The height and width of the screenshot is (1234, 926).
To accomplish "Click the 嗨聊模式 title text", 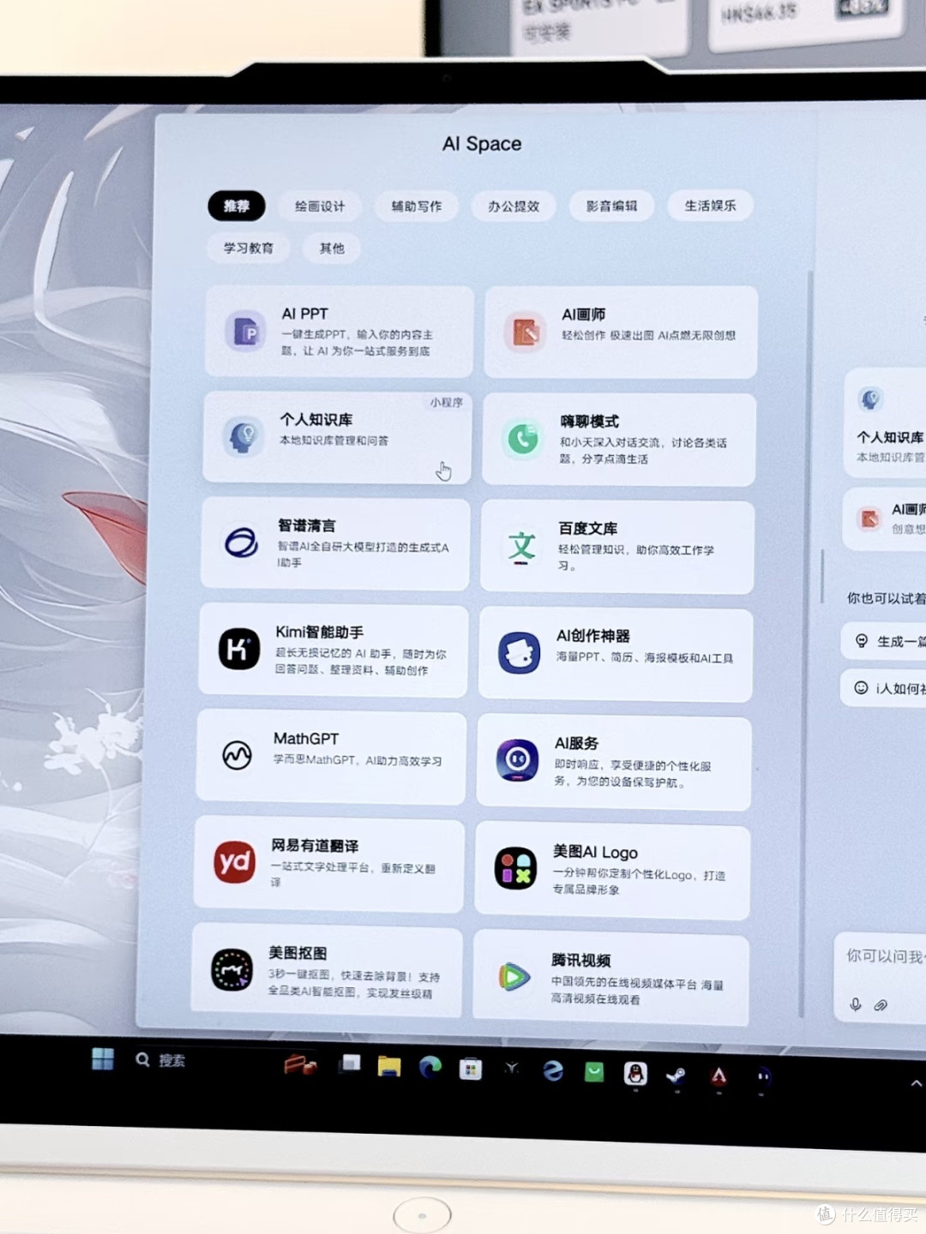I will [590, 421].
